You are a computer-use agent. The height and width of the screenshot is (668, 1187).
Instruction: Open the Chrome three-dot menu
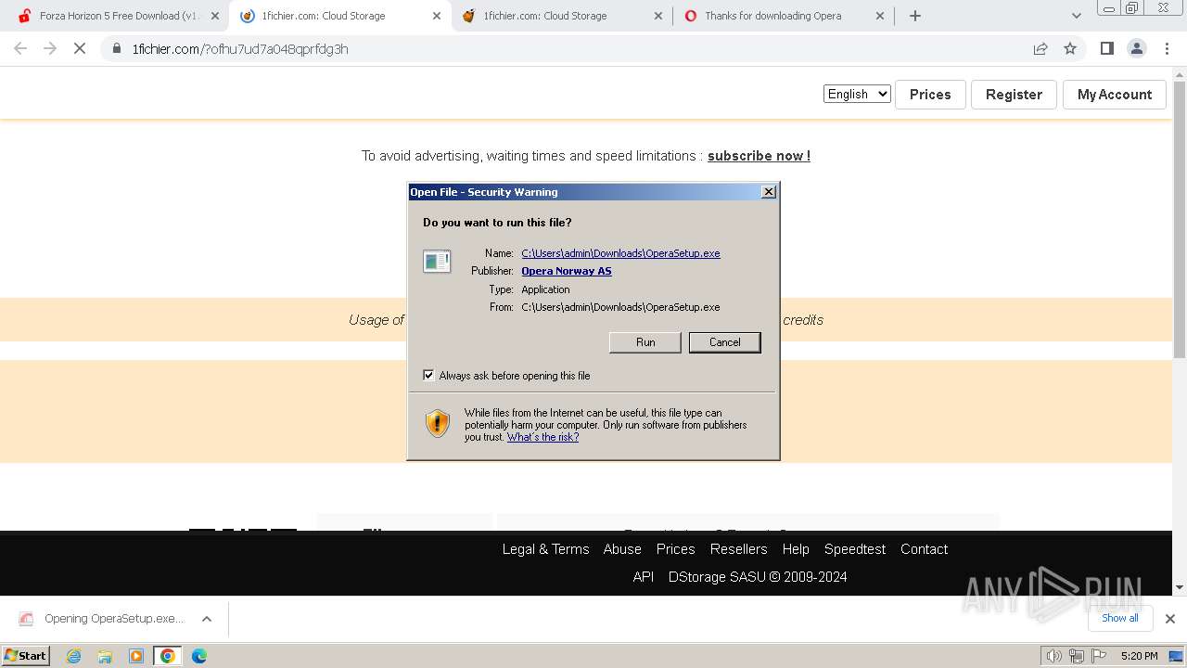pos(1167,48)
